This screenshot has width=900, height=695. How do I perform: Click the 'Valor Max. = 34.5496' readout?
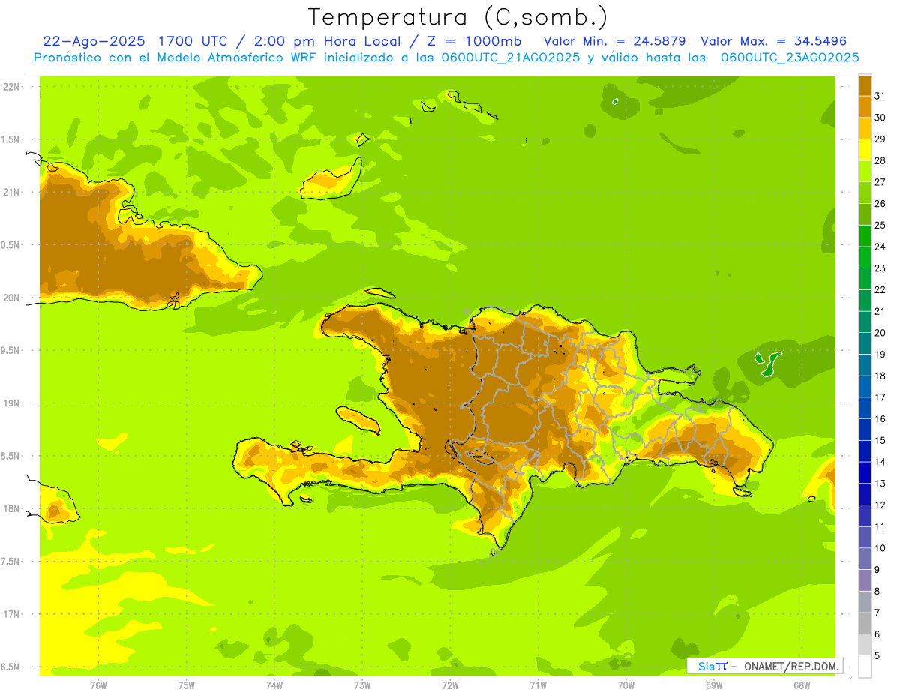[x=773, y=41]
